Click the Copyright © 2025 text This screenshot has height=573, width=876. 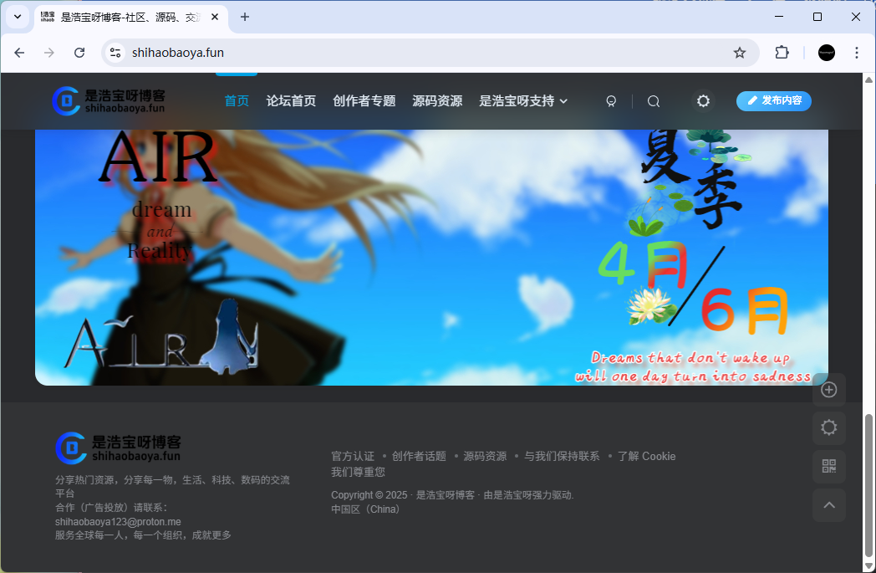point(369,494)
